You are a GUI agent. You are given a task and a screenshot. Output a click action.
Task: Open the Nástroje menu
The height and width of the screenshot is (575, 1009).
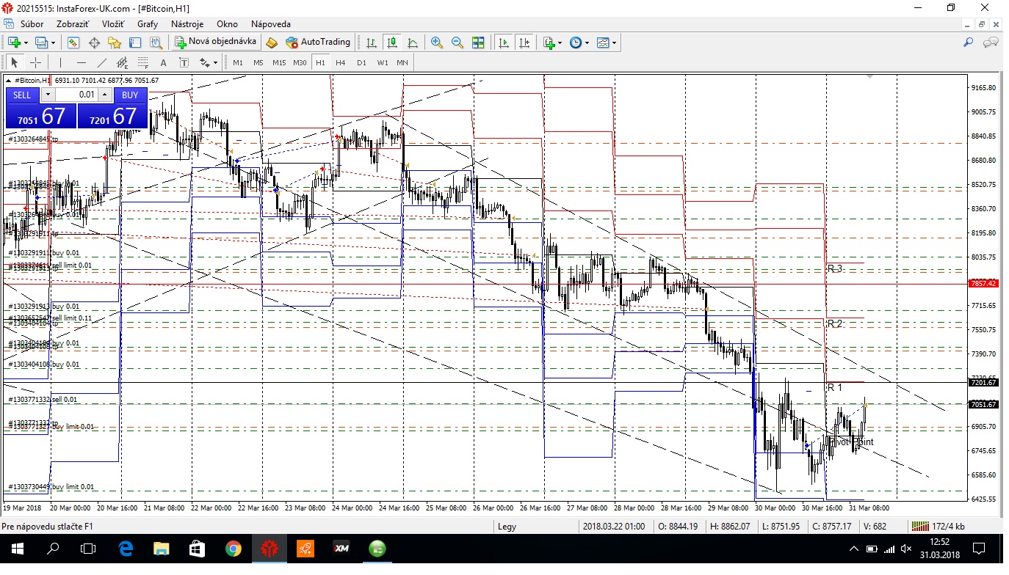[x=187, y=24]
